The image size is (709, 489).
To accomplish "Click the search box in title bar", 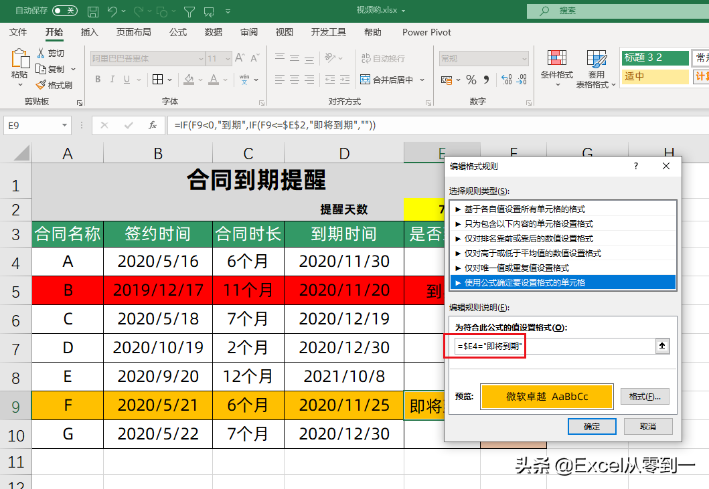I will (618, 11).
